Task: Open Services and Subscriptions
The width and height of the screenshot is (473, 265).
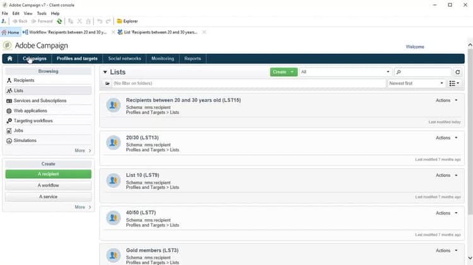Action: point(49,101)
